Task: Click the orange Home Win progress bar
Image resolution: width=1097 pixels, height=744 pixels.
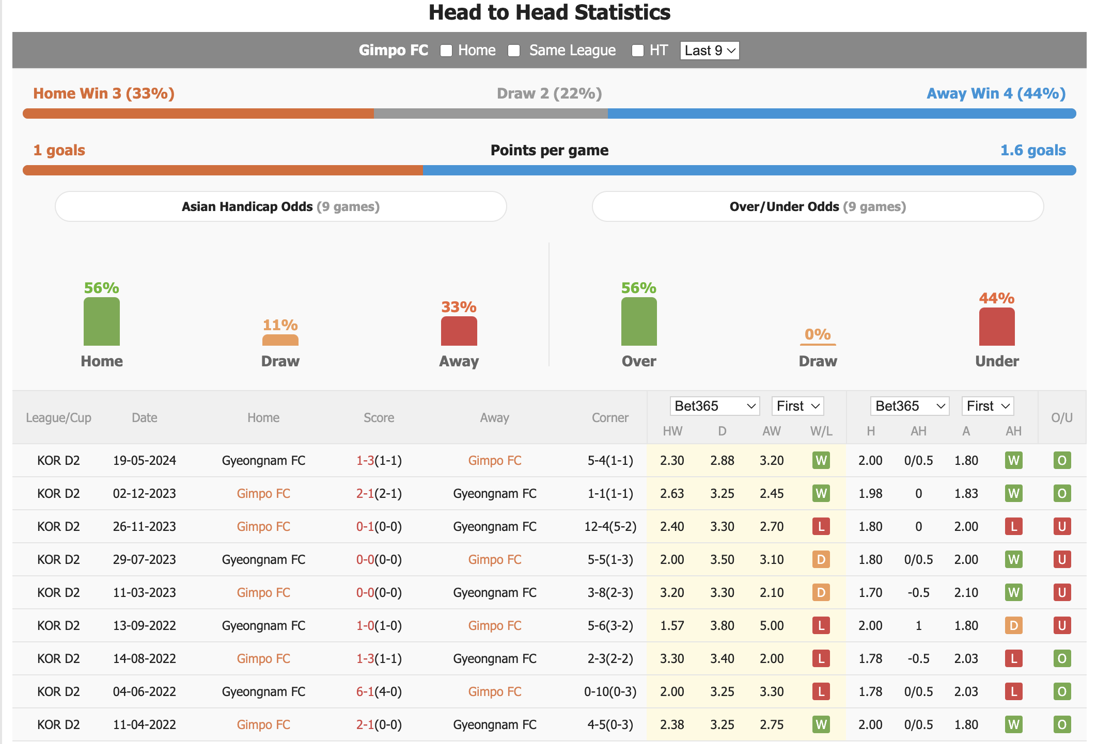Action: coord(198,114)
